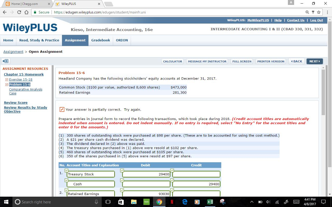
Task: Open the touch keyboard from the tray
Action: pos(296,202)
